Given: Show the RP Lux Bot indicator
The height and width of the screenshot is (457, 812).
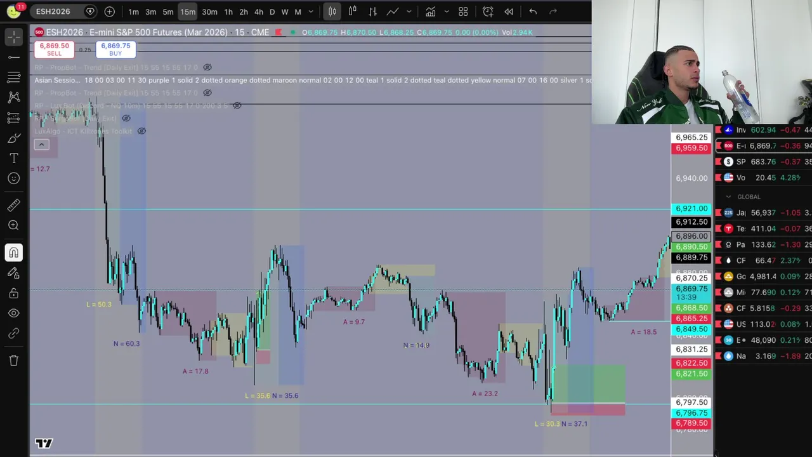Looking at the screenshot, I should pos(237,105).
